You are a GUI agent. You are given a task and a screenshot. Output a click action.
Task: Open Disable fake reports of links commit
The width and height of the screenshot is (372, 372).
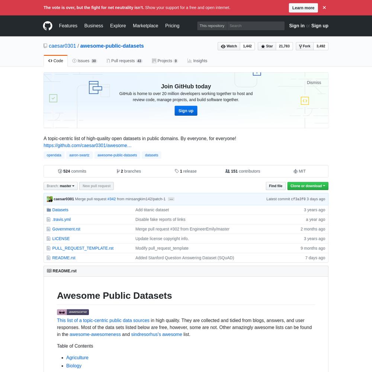[160, 219]
